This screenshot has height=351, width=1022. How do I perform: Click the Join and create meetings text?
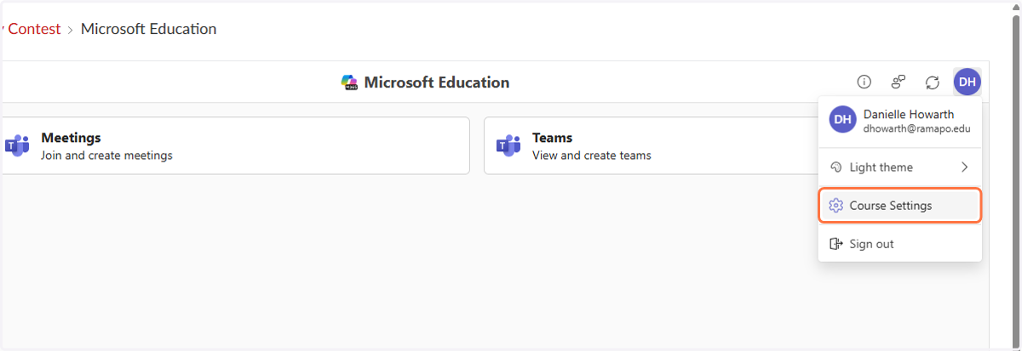pos(106,156)
